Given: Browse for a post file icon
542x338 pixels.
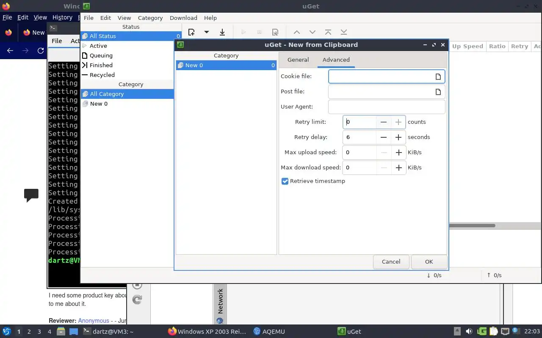Looking at the screenshot, I should coord(438,92).
